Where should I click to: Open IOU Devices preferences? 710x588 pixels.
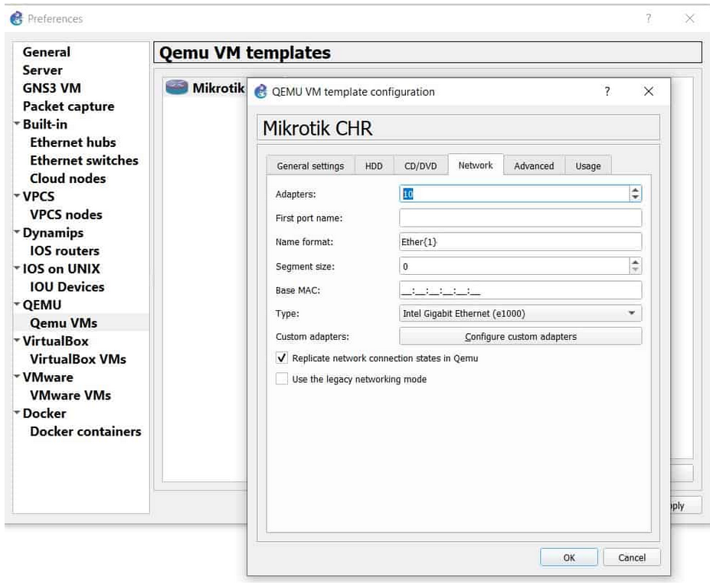tap(67, 287)
